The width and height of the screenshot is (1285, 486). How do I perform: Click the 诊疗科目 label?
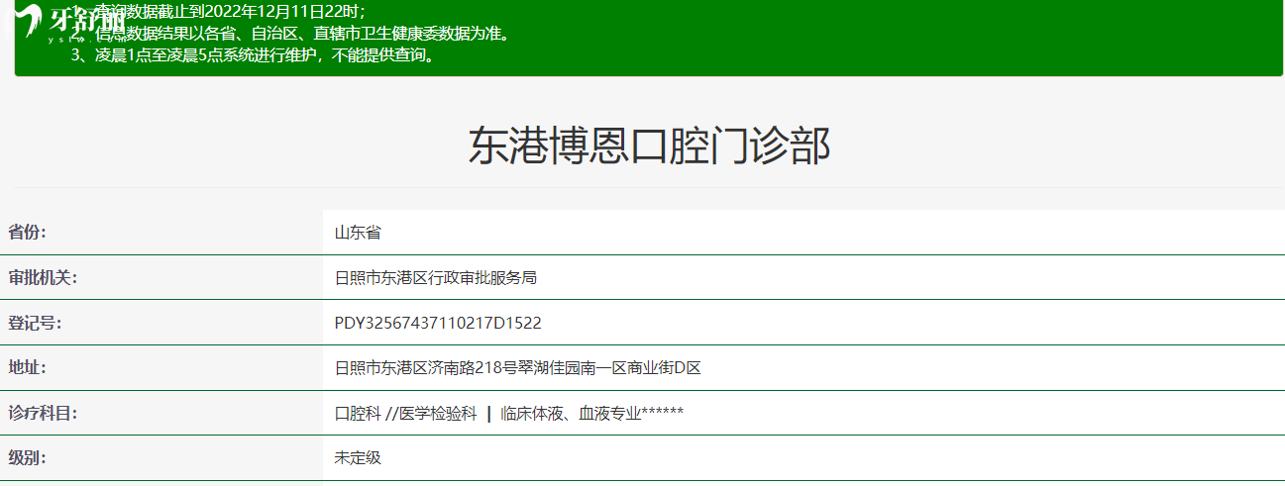[x=43, y=413]
